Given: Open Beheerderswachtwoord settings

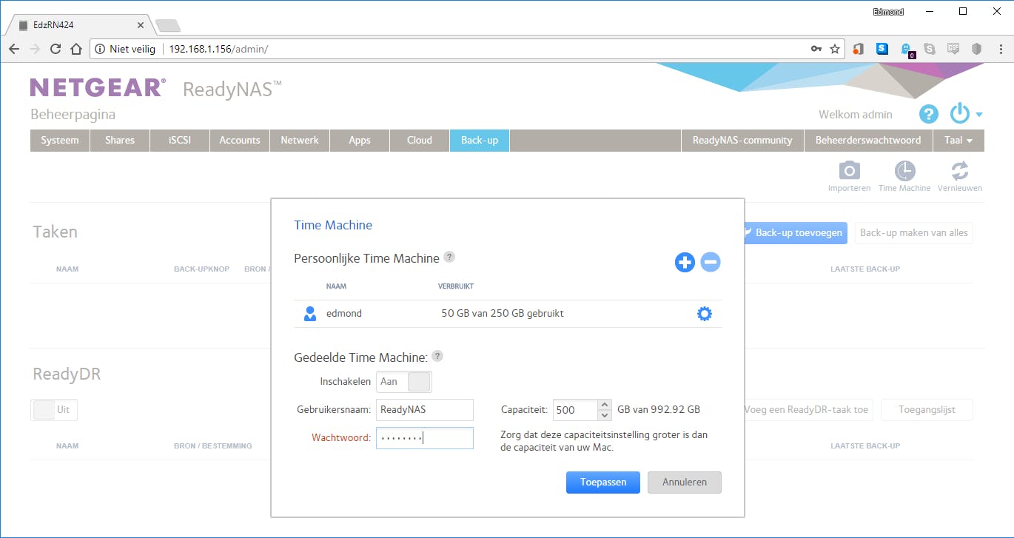Looking at the screenshot, I should pyautogui.click(x=868, y=140).
